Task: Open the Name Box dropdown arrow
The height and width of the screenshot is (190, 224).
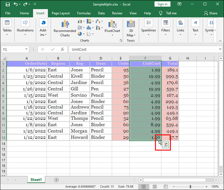Action: [26, 49]
